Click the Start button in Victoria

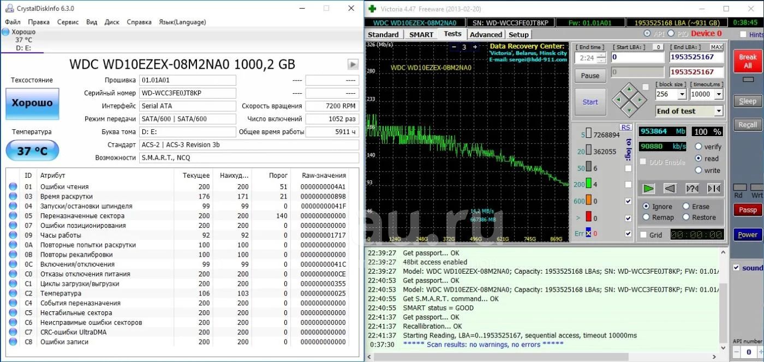(590, 102)
